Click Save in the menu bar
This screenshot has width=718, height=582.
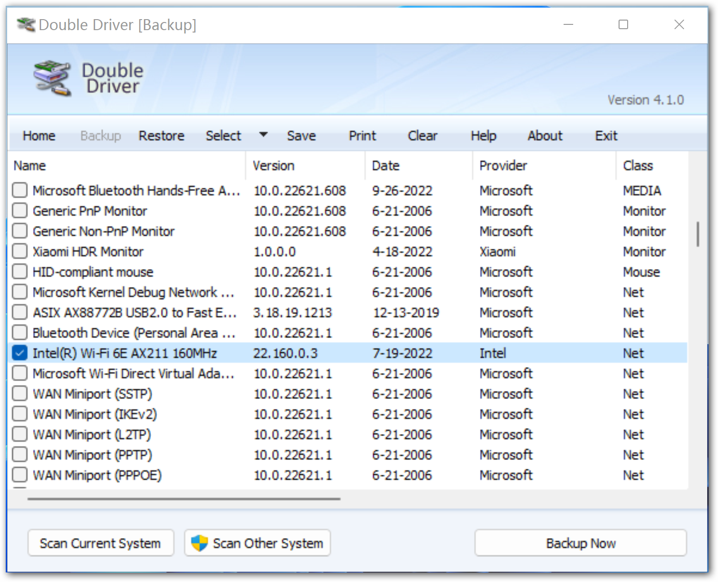point(301,136)
